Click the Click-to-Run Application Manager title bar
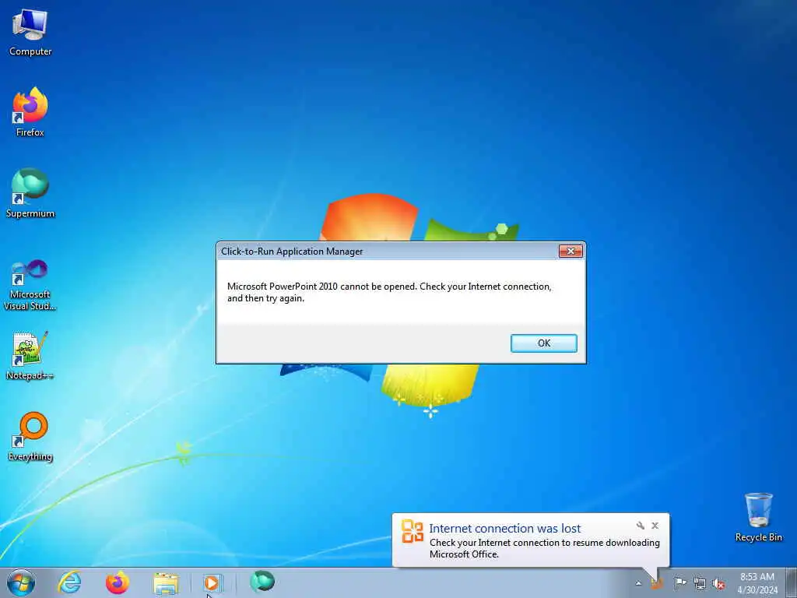This screenshot has height=598, width=797. point(389,252)
